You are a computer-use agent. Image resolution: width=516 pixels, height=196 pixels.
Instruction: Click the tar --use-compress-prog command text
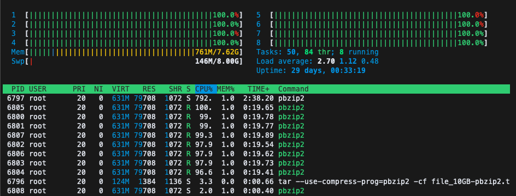[x=394, y=182]
